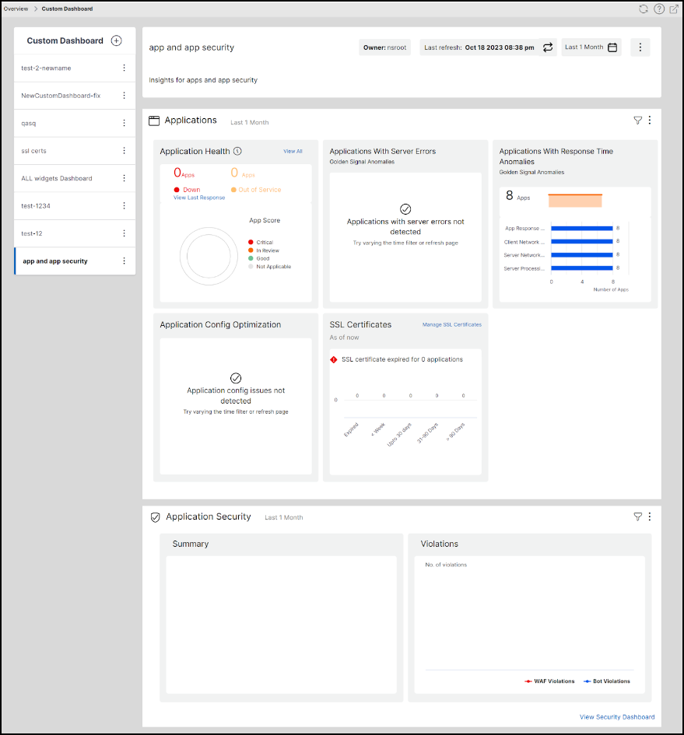Open options menu for app and app security
The width and height of the screenshot is (684, 735).
point(124,261)
